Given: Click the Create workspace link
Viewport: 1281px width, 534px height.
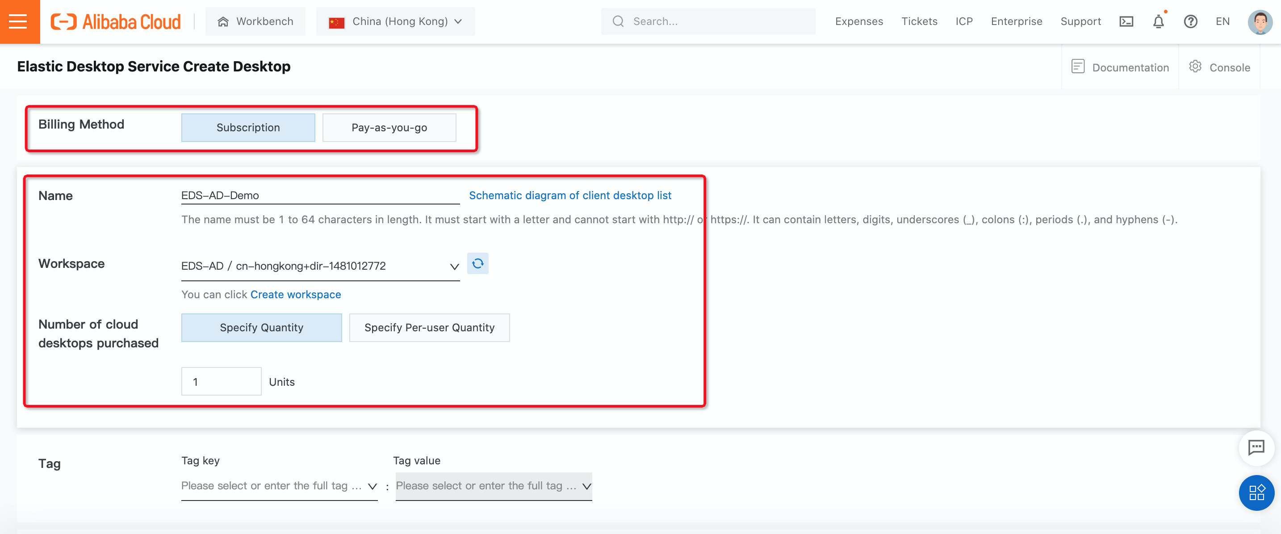Looking at the screenshot, I should pos(295,294).
